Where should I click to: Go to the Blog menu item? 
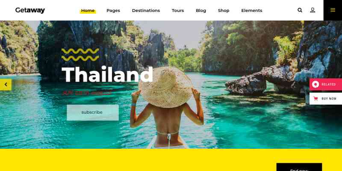[x=201, y=10]
